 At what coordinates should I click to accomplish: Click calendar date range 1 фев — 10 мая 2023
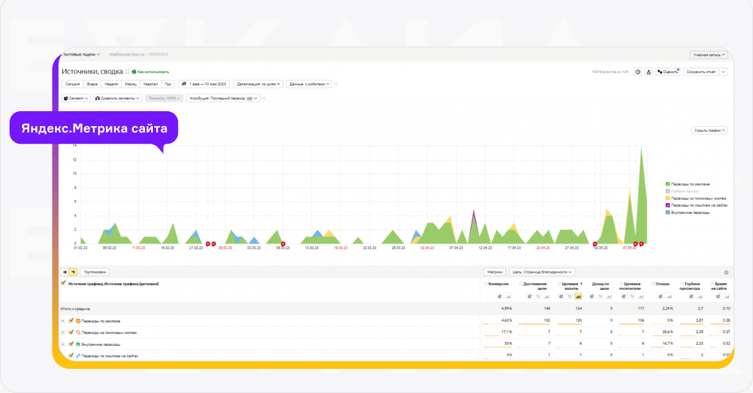pos(204,84)
